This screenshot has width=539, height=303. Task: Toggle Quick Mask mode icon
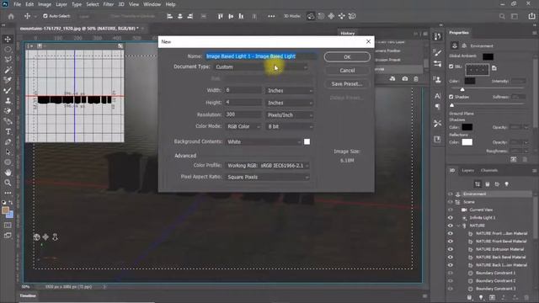pos(8,226)
